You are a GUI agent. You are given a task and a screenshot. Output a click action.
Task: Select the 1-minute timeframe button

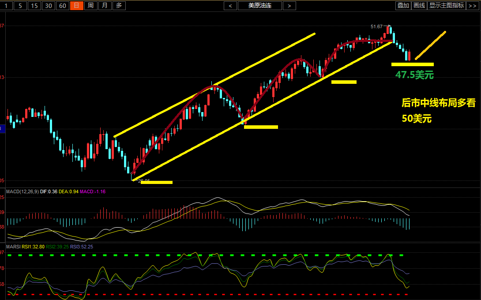pos(6,6)
